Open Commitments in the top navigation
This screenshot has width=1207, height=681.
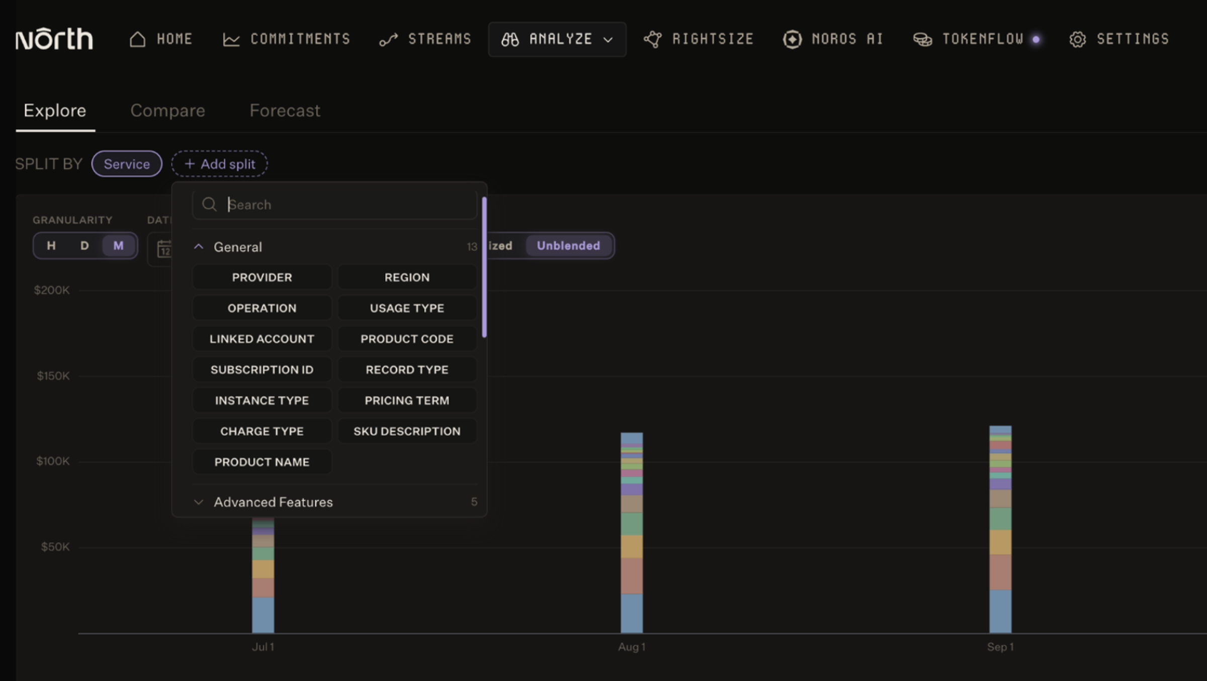pos(287,39)
